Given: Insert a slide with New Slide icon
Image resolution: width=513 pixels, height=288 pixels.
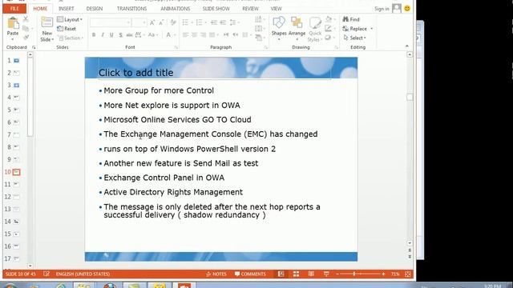Looking at the screenshot, I should point(46,22).
